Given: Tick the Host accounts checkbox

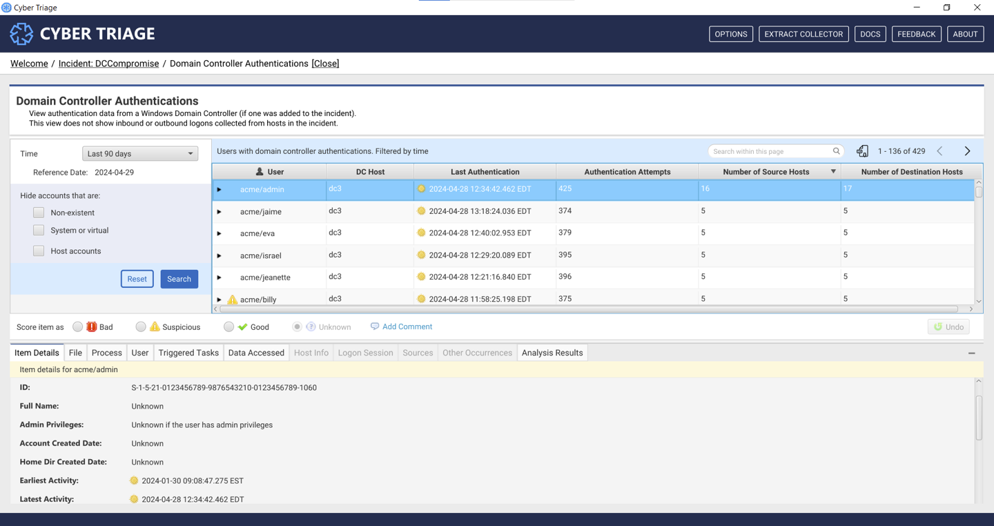Looking at the screenshot, I should [39, 251].
